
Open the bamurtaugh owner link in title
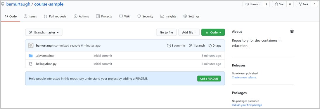[18, 4]
